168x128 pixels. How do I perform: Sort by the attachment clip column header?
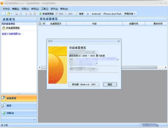44,24
